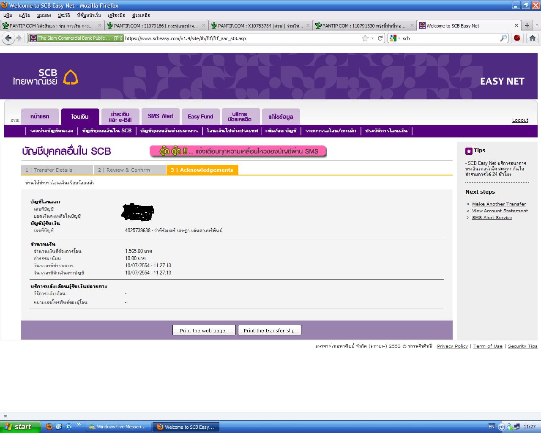Open the มุมมอง menu
The height and width of the screenshot is (433, 541).
click(x=44, y=15)
